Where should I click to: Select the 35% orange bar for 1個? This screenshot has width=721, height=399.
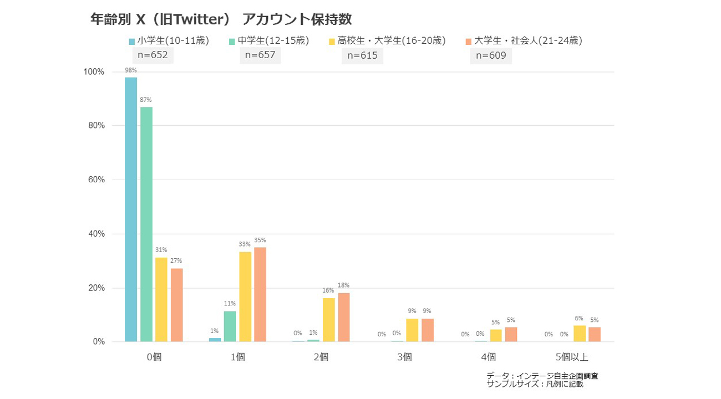[260, 294]
